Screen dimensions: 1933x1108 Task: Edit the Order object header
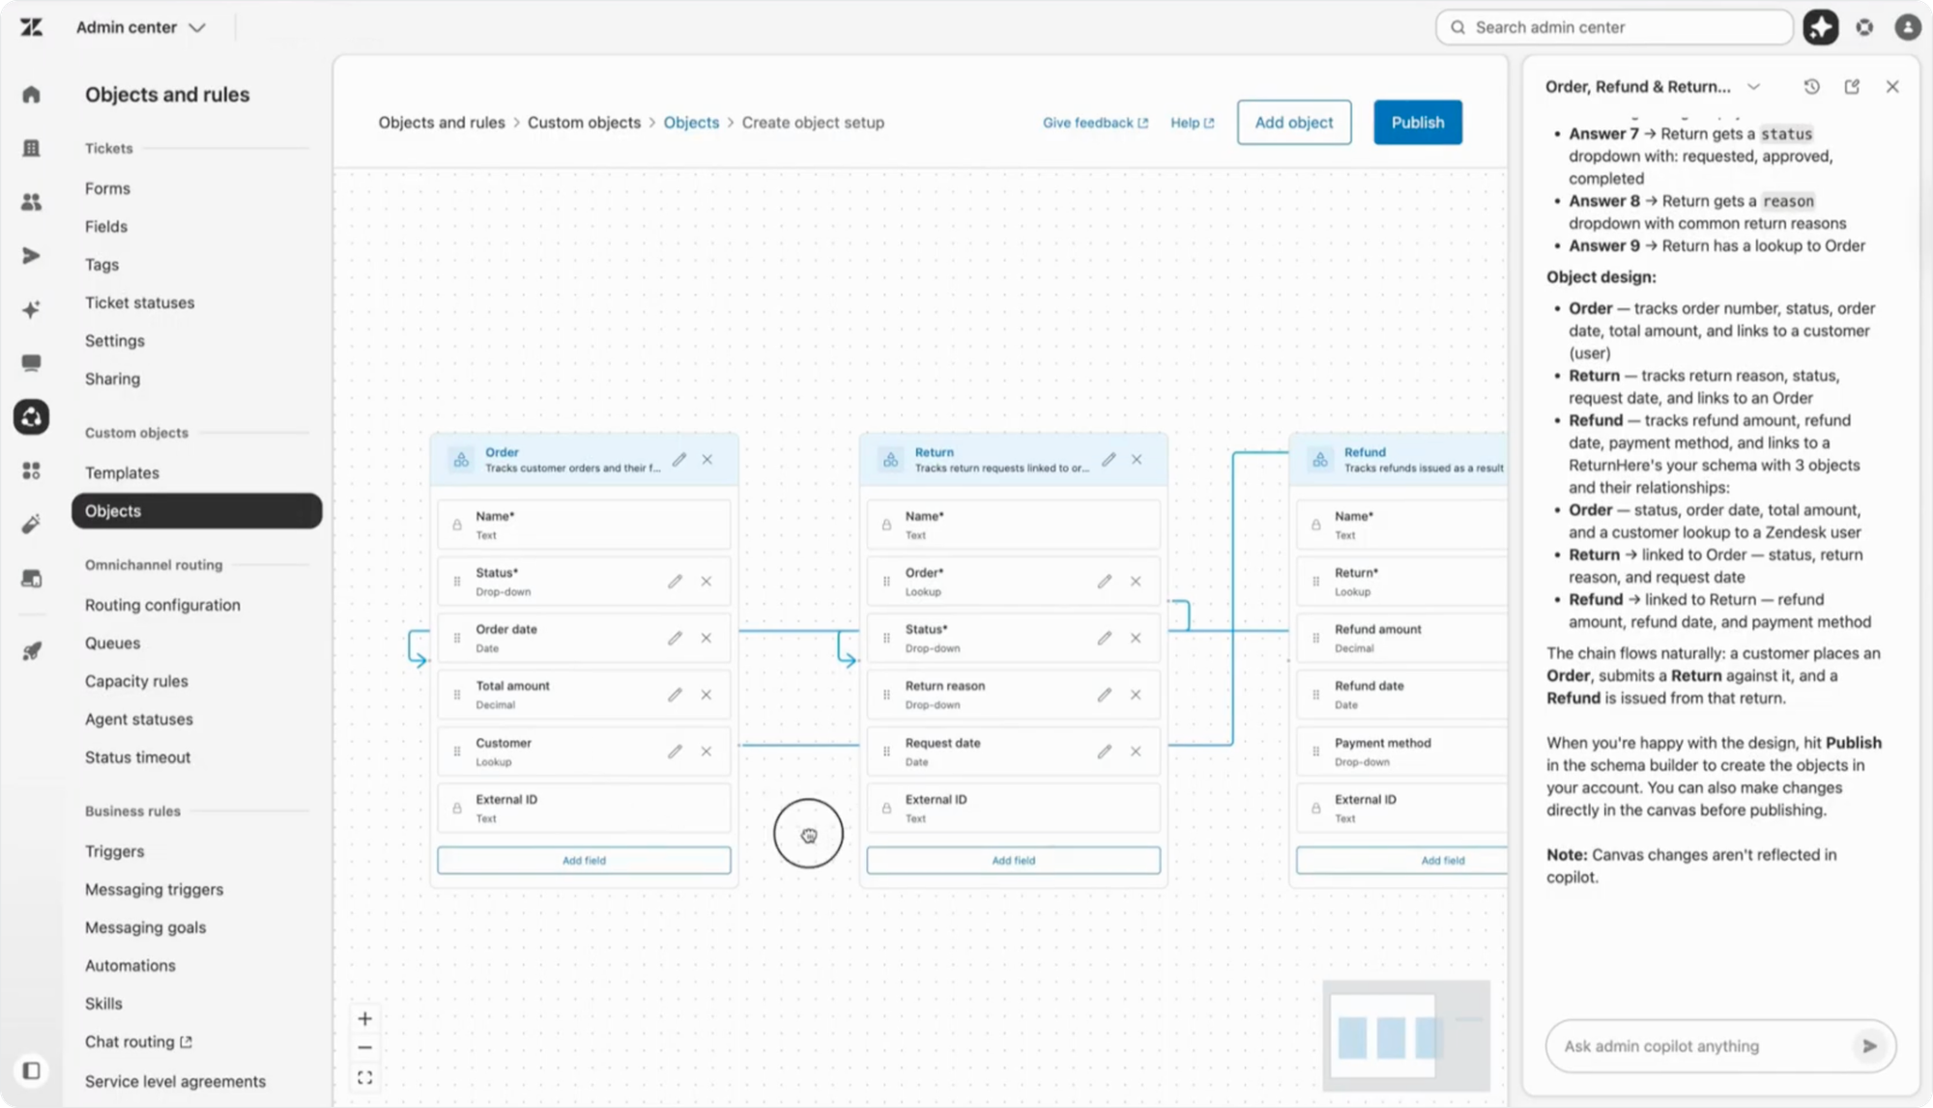[x=679, y=460]
